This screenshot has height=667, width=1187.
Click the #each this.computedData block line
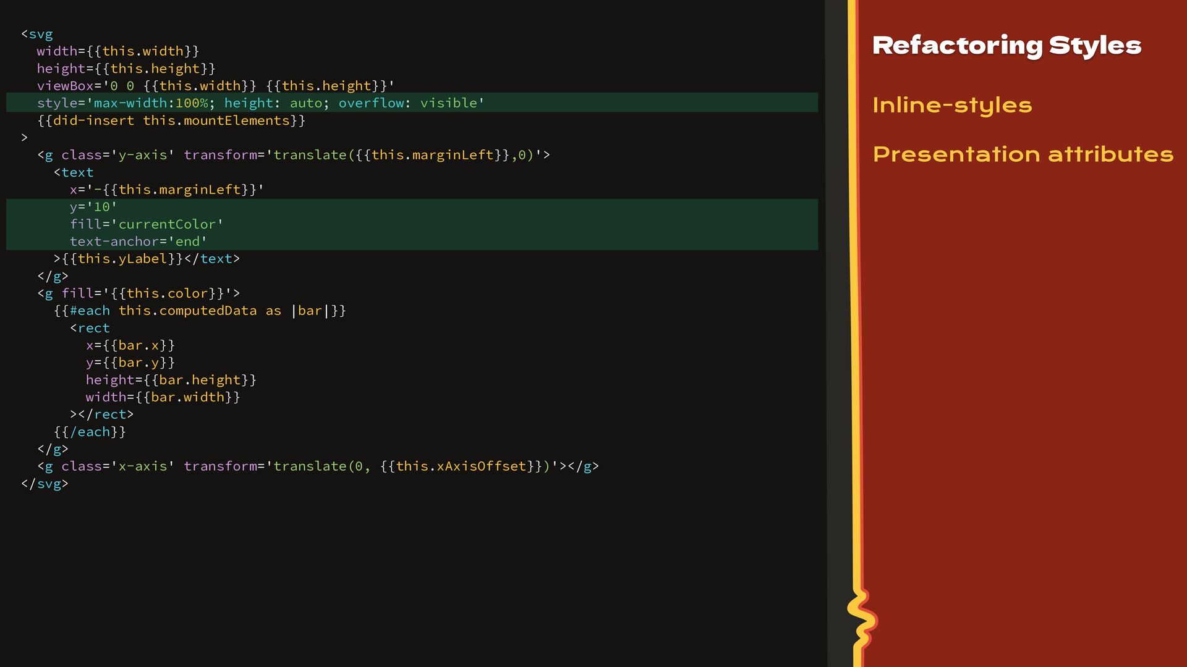point(200,311)
